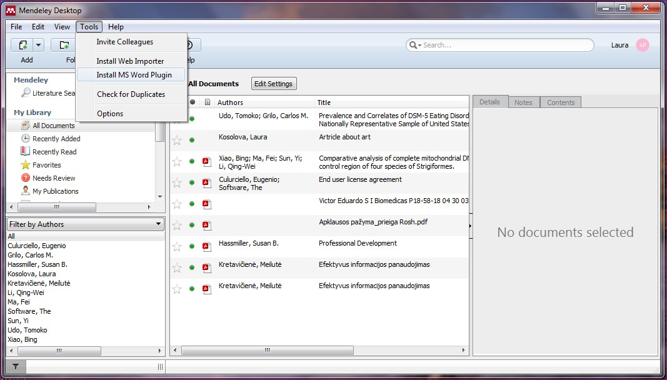Open PDF icon for Hassmiller, Susan B.
Image resolution: width=667 pixels, height=380 pixels.
[206, 246]
